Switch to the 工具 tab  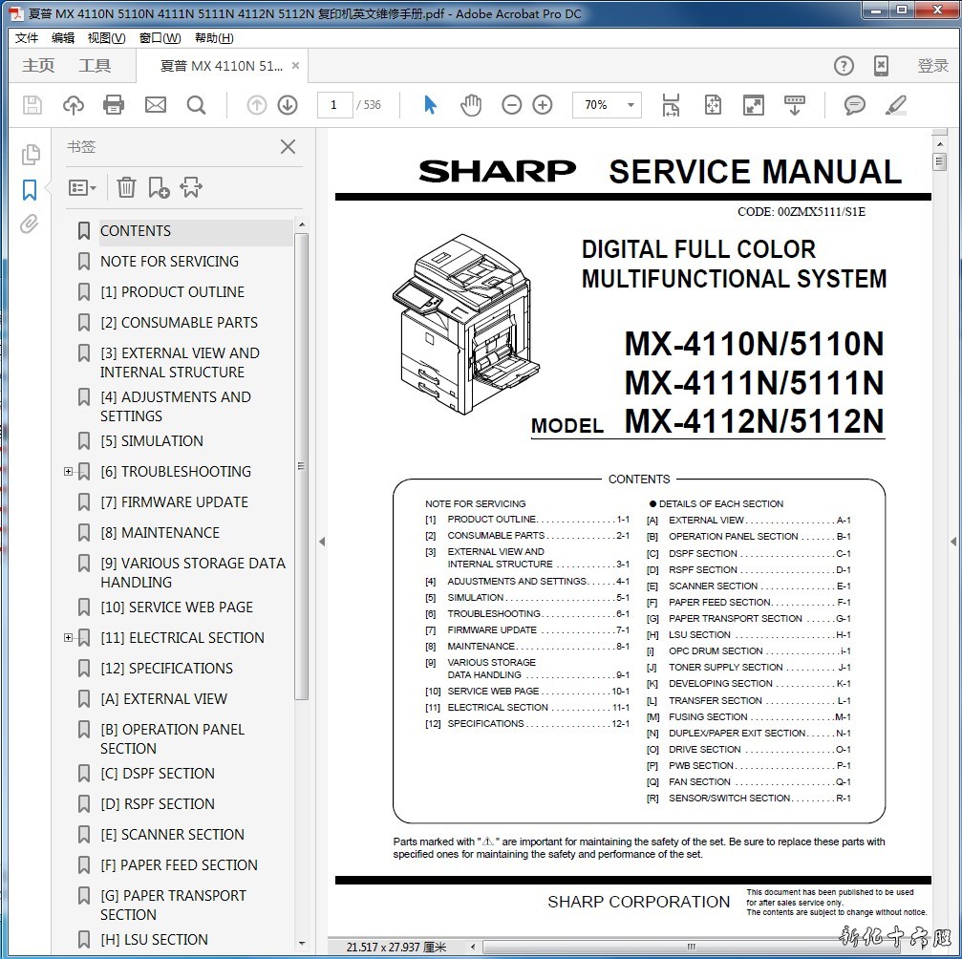coord(95,66)
